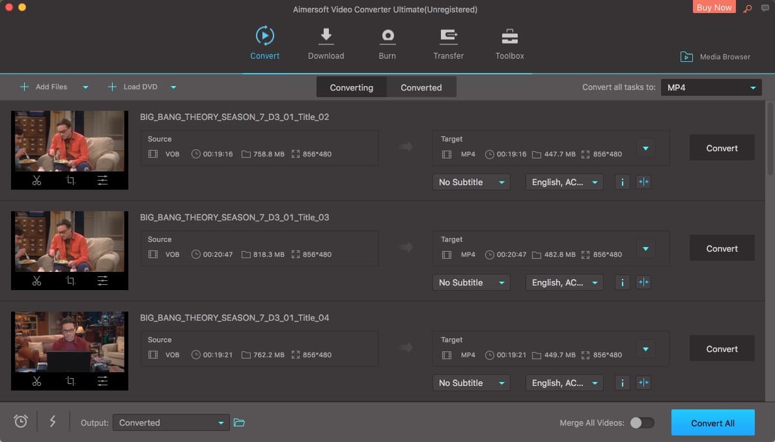This screenshot has width=775, height=442.
Task: Open the Media Browser
Action: tap(715, 57)
